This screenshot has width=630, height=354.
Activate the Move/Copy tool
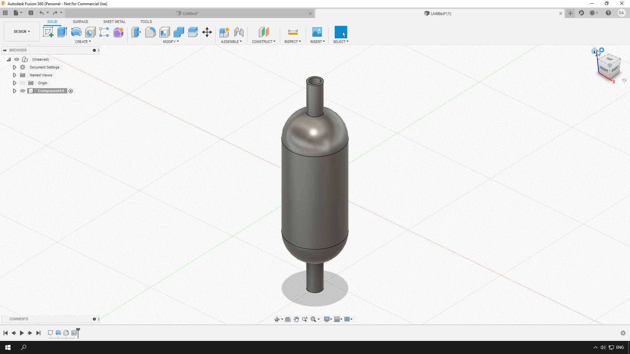(x=207, y=32)
